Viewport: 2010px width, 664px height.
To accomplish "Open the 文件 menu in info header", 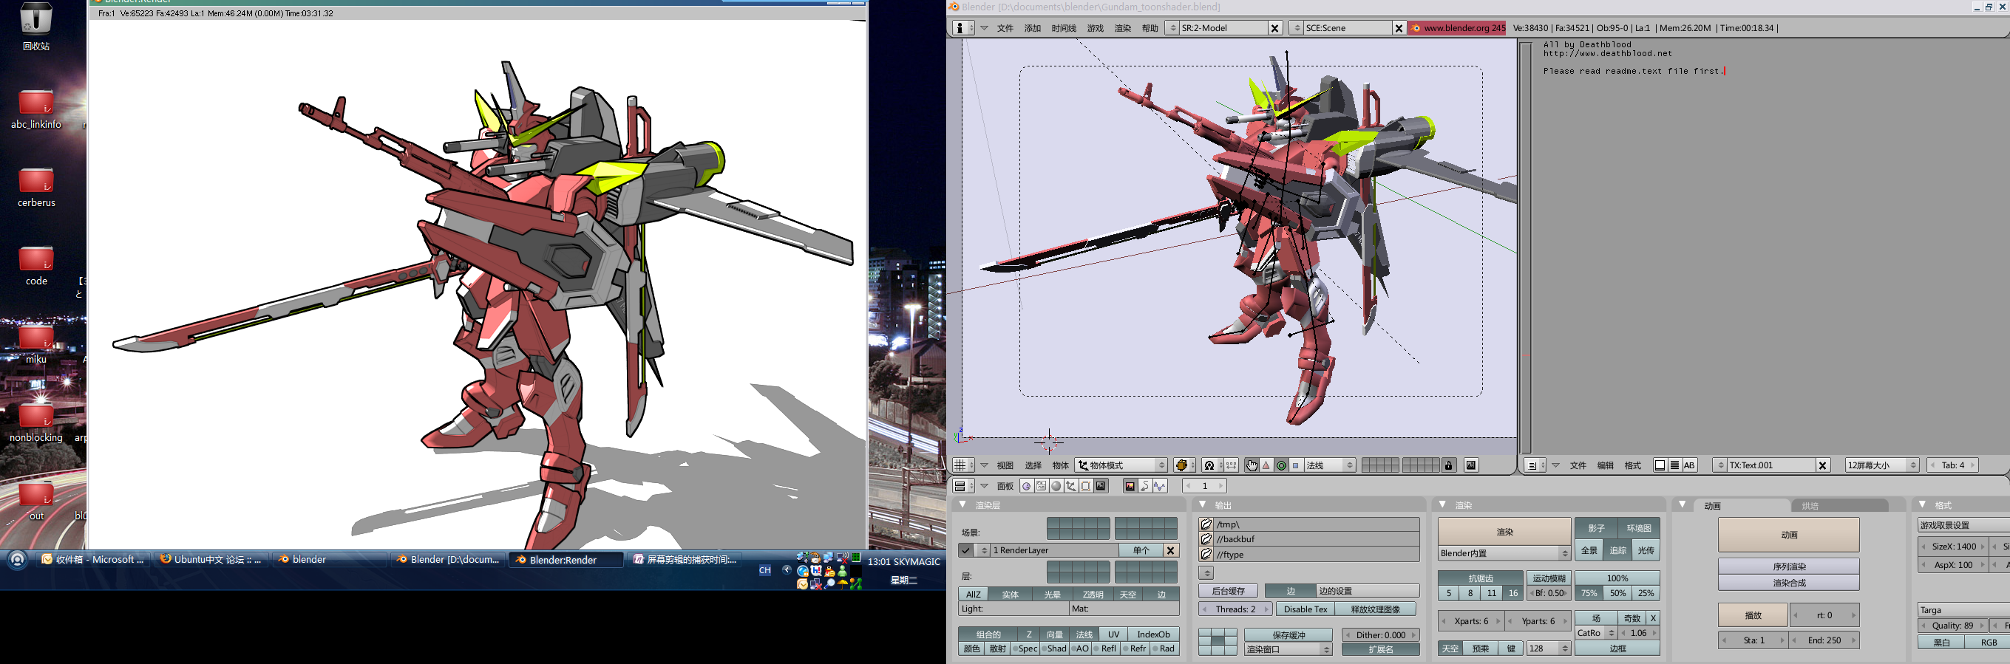I will [1005, 28].
